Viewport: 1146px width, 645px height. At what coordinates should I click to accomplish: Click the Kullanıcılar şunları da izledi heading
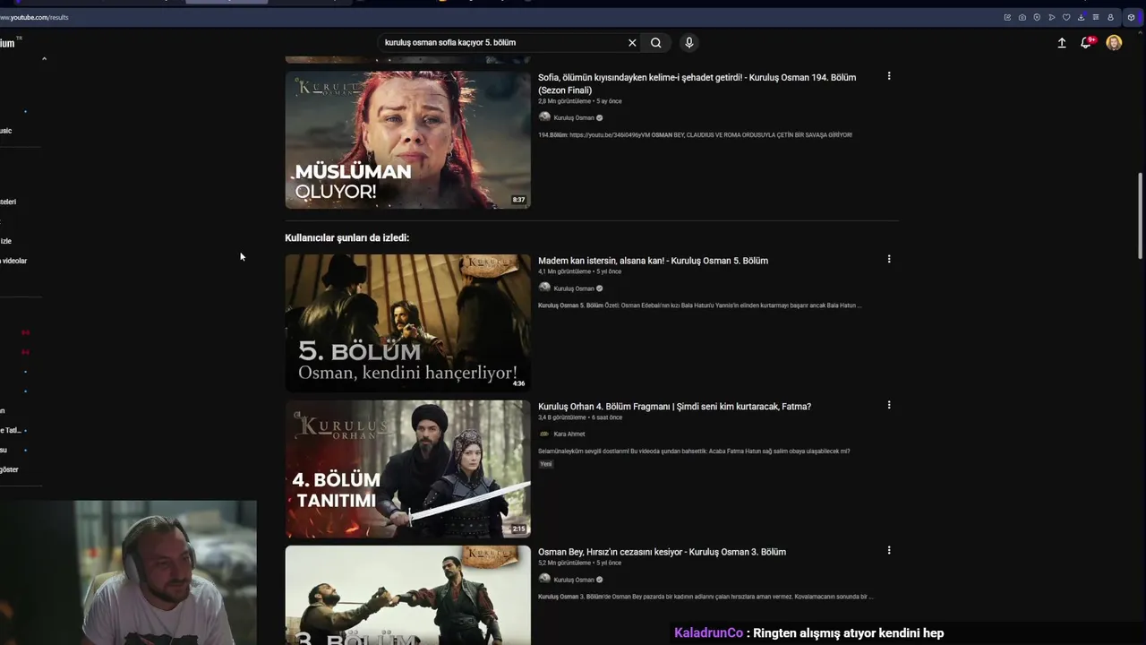click(346, 237)
